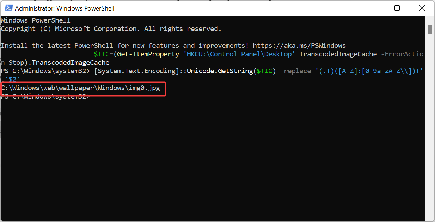The image size is (435, 222).
Task: Click the TranscodedImageCache registry value name
Action: click(x=338, y=54)
